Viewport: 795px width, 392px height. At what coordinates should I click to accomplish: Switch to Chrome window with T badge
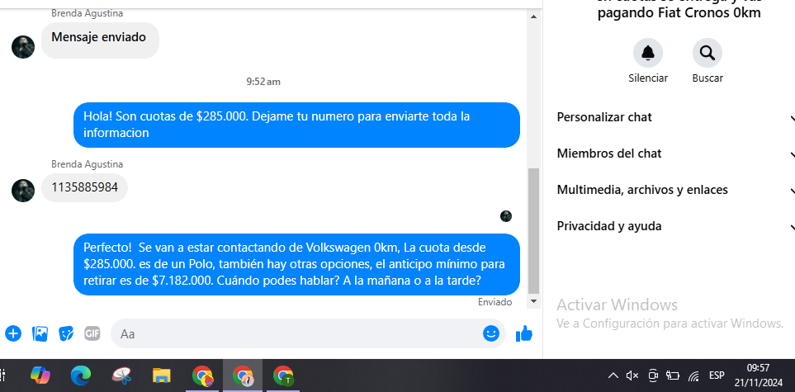click(283, 375)
